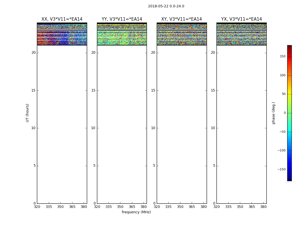Click the figure title '2018-05-22 0.0-24.0'

[x=166, y=6]
